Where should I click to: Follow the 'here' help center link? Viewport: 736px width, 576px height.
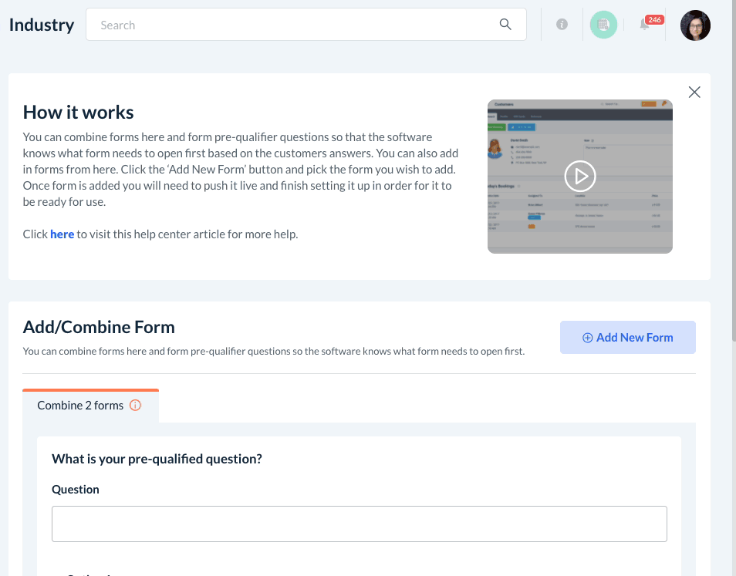click(62, 234)
